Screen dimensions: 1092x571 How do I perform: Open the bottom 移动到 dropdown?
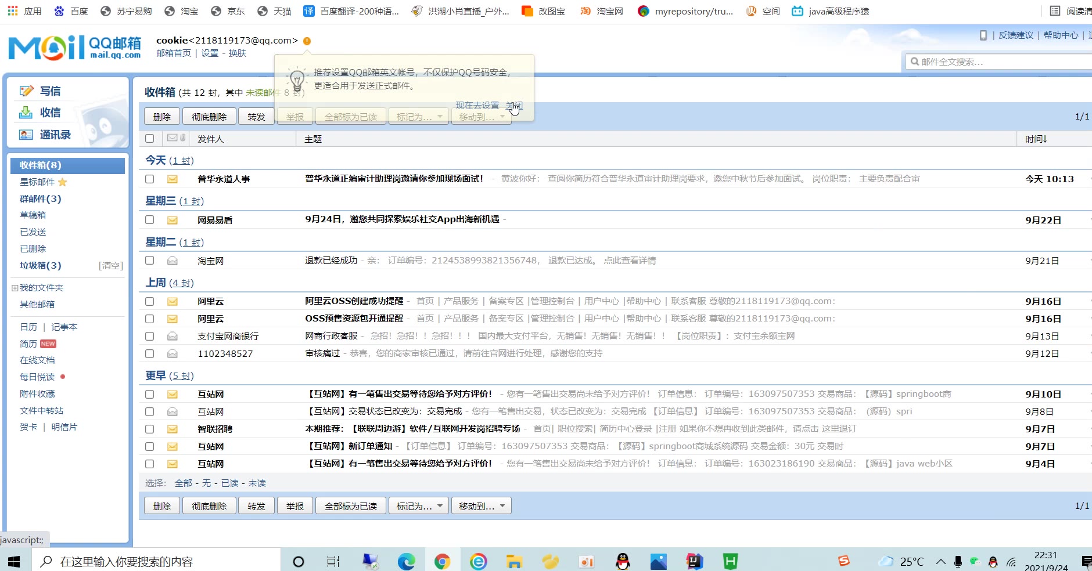[481, 506]
